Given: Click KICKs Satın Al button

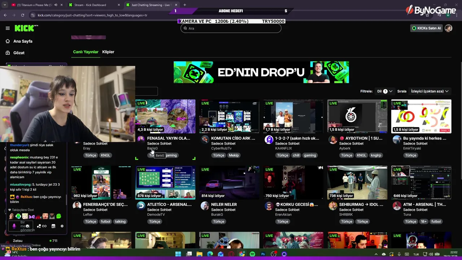Looking at the screenshot, I should (426, 28).
